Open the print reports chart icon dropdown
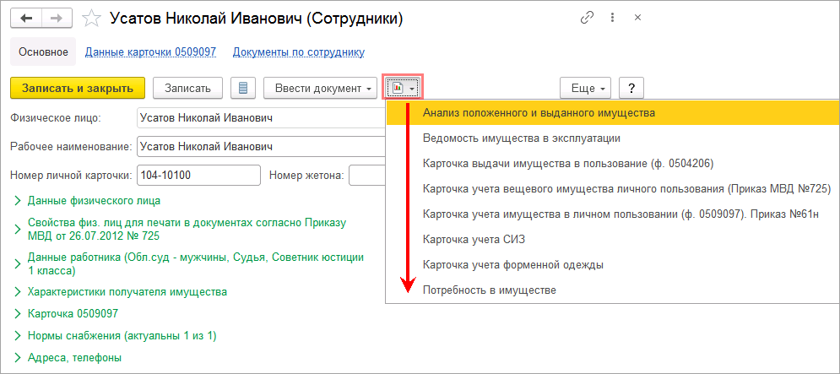Screen dimensions: 840x374 (403, 88)
